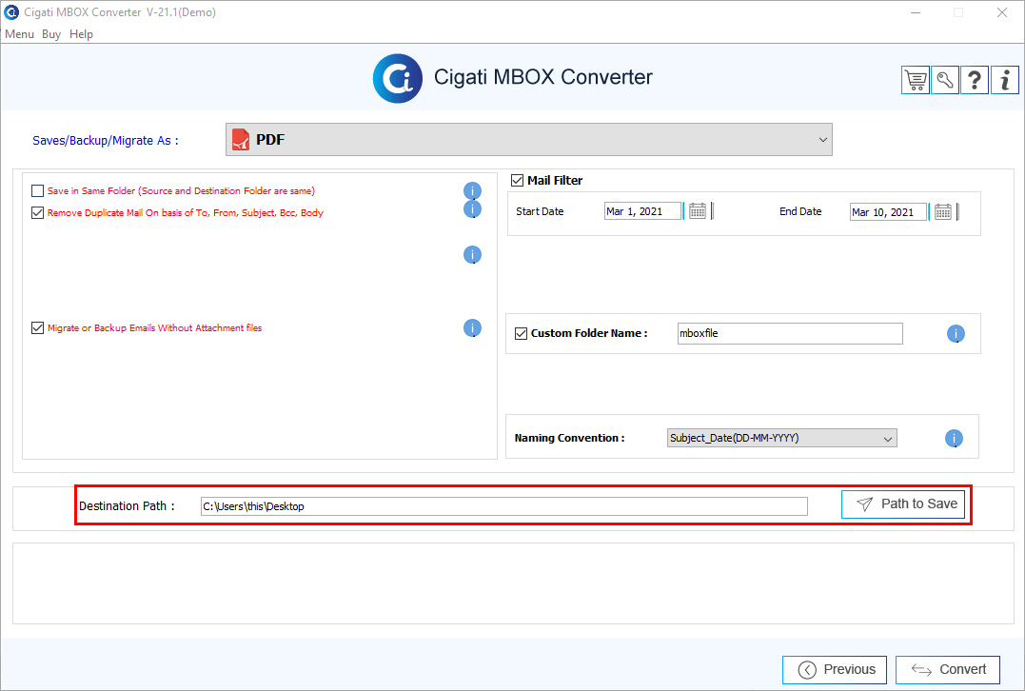Click the End Date field
This screenshot has height=691, width=1025.
[888, 212]
